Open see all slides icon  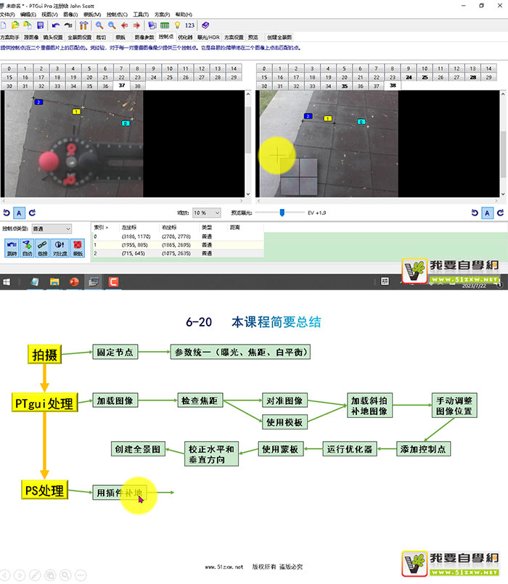[50, 575]
